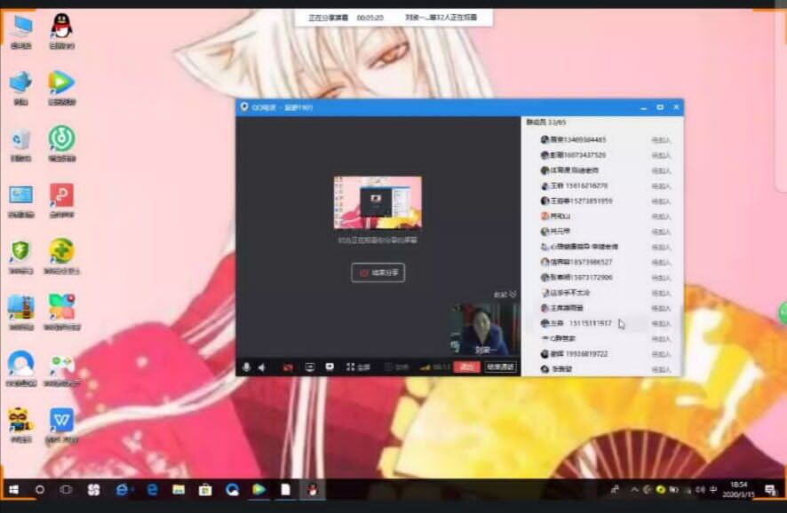Show hidden system tray icons chevron
The width and height of the screenshot is (787, 513).
pyautogui.click(x=634, y=490)
